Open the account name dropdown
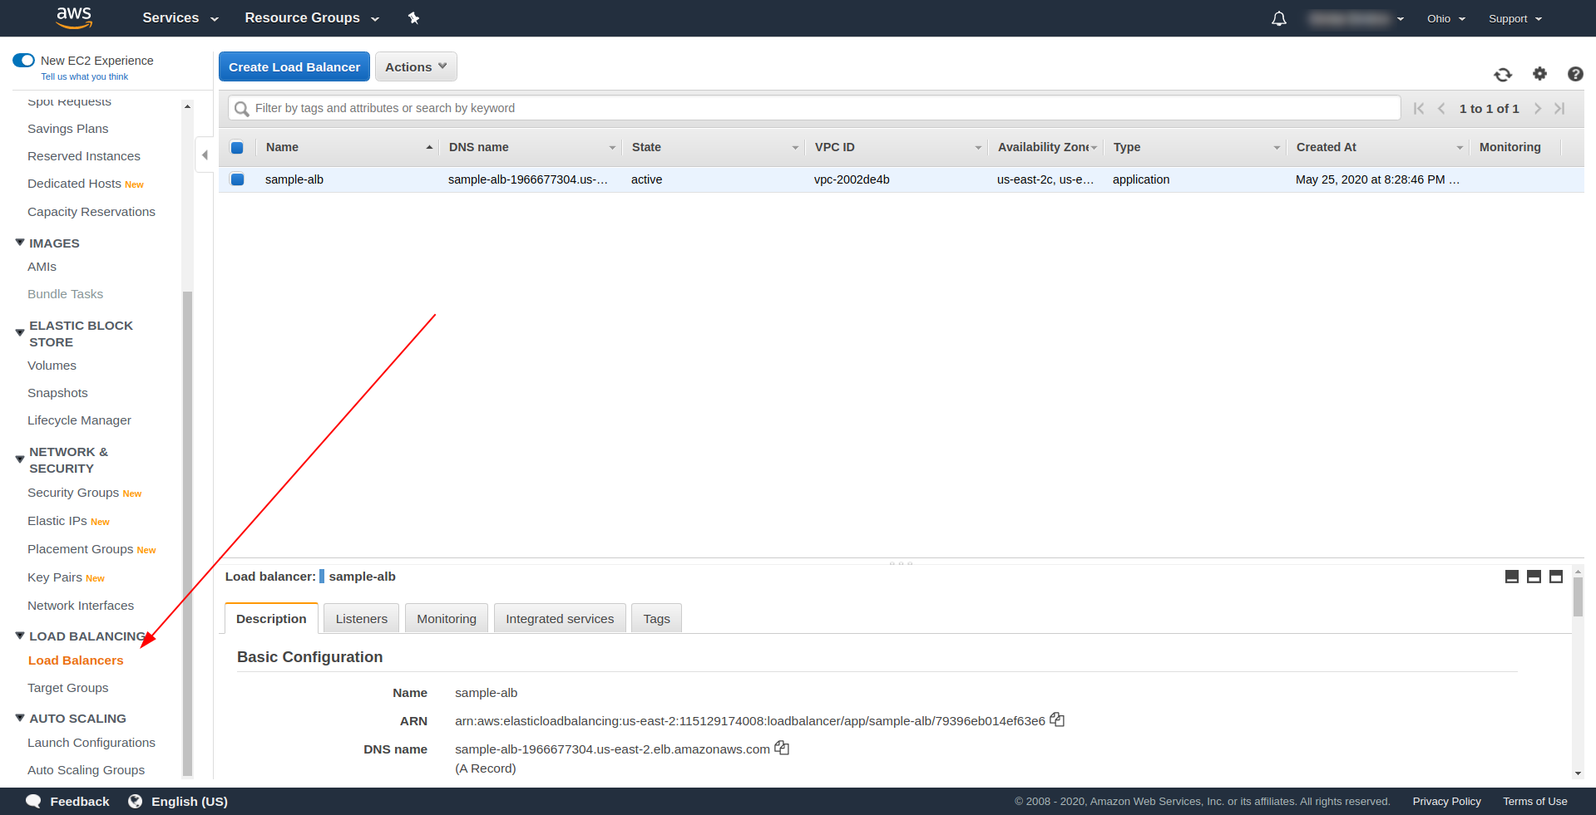This screenshot has width=1596, height=815. click(x=1356, y=18)
